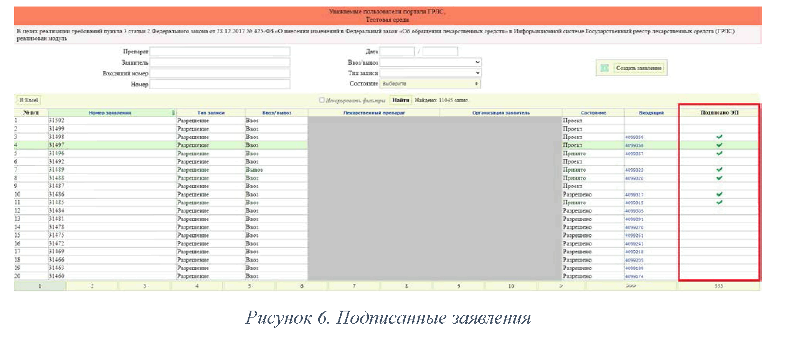Click into the Препарат input field
The height and width of the screenshot is (339, 788).
pos(220,51)
